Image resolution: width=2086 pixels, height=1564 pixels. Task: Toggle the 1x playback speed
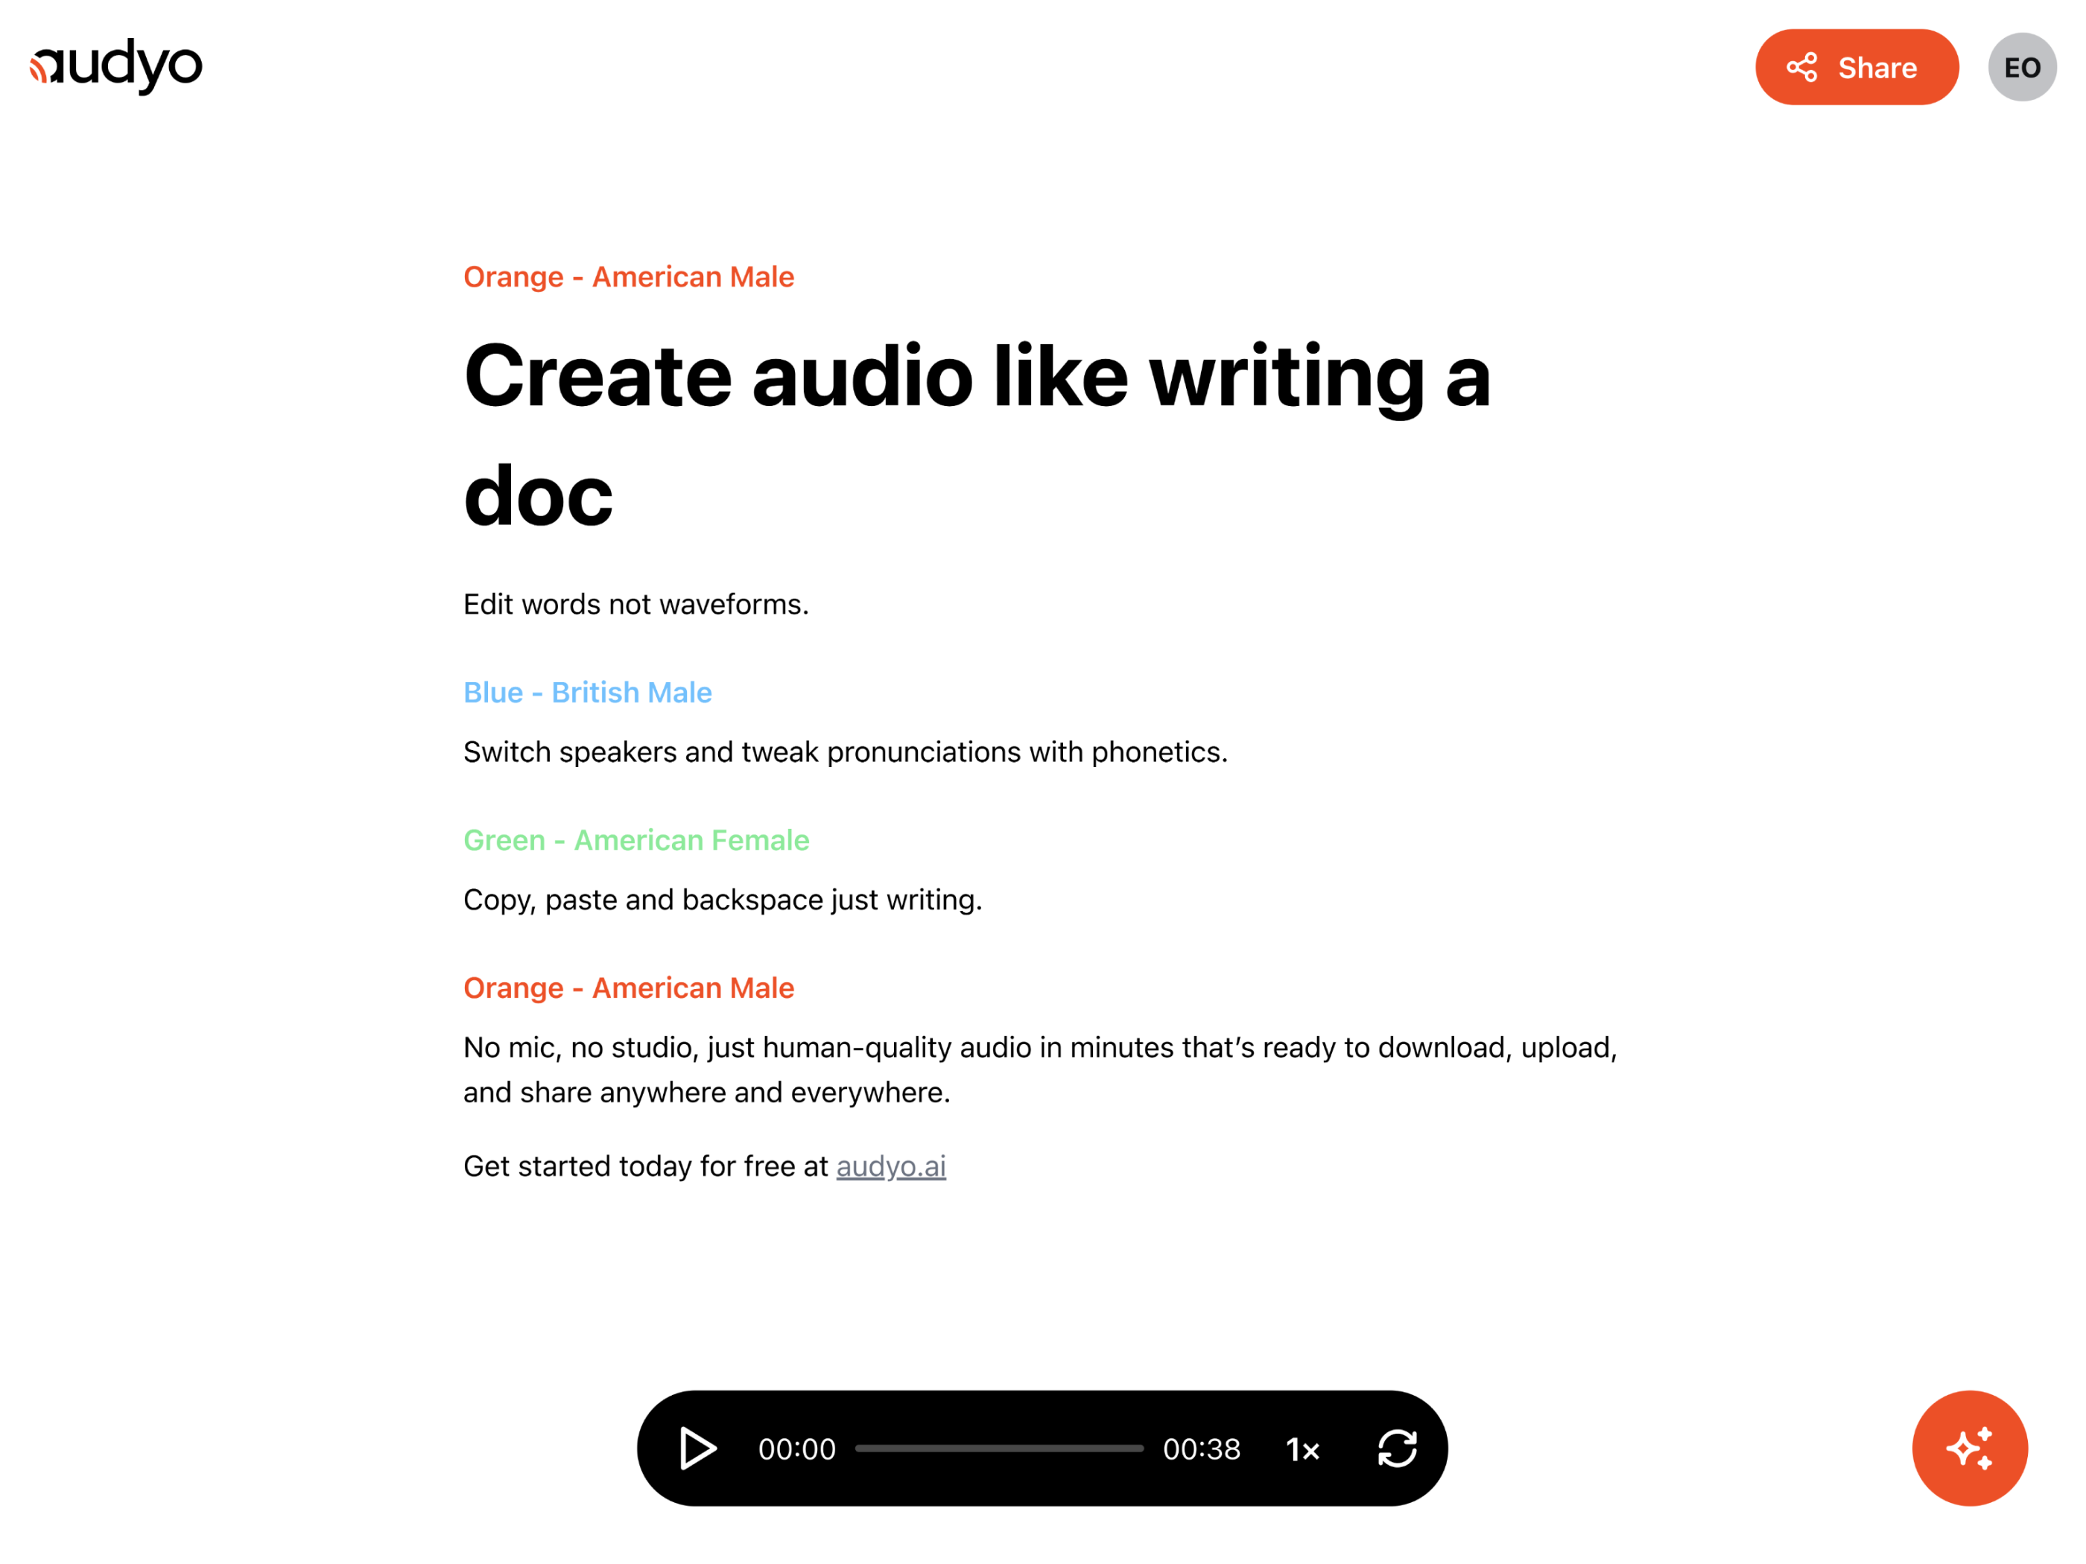[x=1302, y=1449]
